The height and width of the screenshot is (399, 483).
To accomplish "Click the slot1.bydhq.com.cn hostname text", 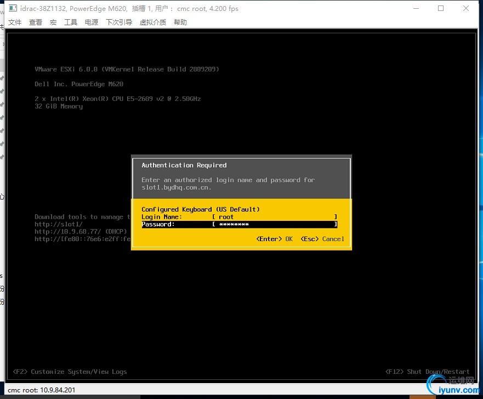I will [x=176, y=187].
